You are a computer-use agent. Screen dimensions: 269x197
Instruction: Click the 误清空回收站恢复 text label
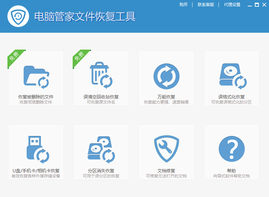(x=101, y=97)
